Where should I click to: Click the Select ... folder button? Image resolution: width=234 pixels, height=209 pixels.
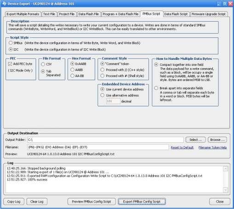(x=195, y=140)
